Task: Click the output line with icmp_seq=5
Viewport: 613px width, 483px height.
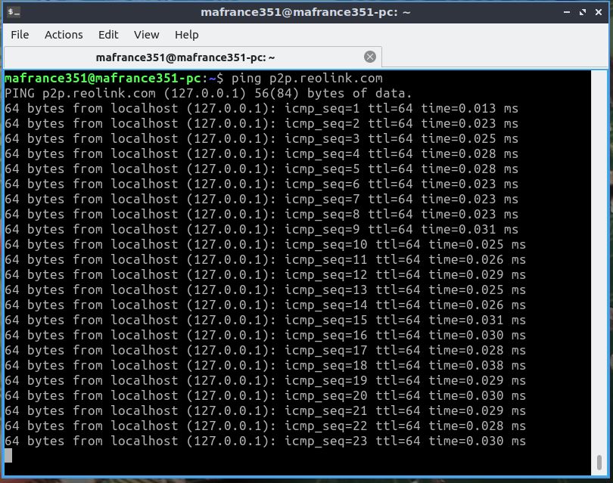Action: [261, 169]
